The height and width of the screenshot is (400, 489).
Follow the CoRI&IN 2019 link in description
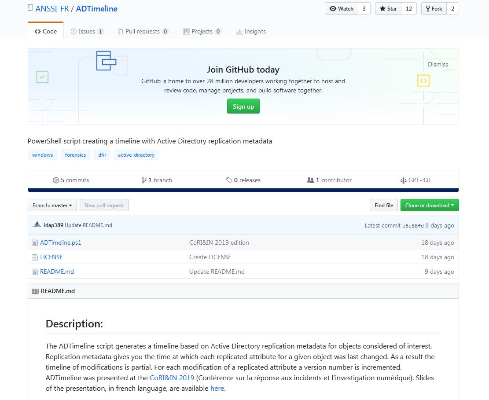point(172,378)
